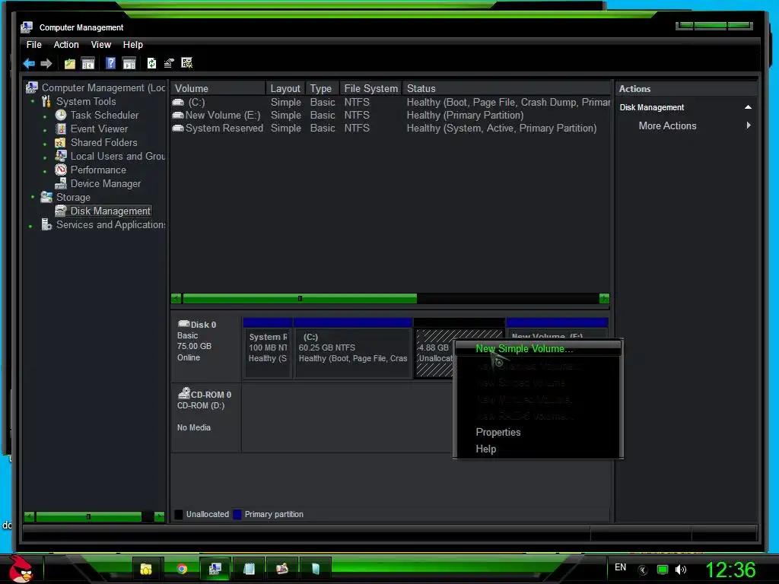Open the View menu
This screenshot has width=779, height=584.
click(101, 45)
